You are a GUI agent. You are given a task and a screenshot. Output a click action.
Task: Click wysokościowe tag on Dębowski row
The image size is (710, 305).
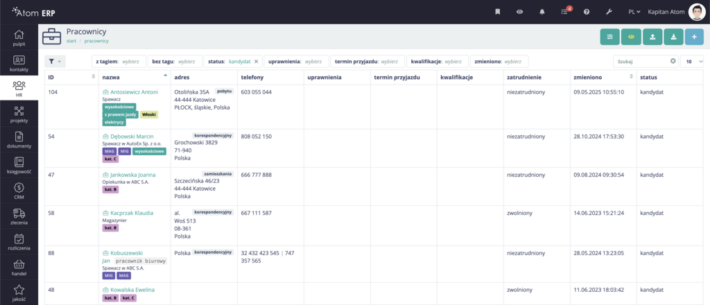(149, 152)
